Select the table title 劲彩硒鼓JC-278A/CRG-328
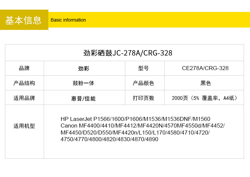The width and height of the screenshot is (250, 177). point(128,53)
